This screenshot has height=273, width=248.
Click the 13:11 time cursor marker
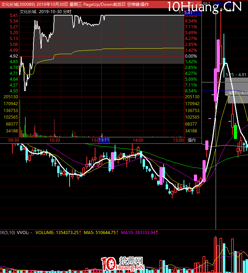[104, 140]
